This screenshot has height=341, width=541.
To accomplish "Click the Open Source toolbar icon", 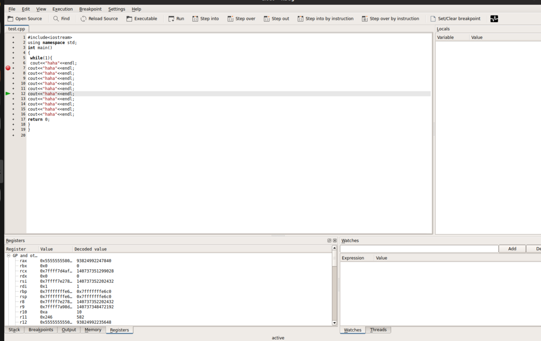I will pos(10,19).
